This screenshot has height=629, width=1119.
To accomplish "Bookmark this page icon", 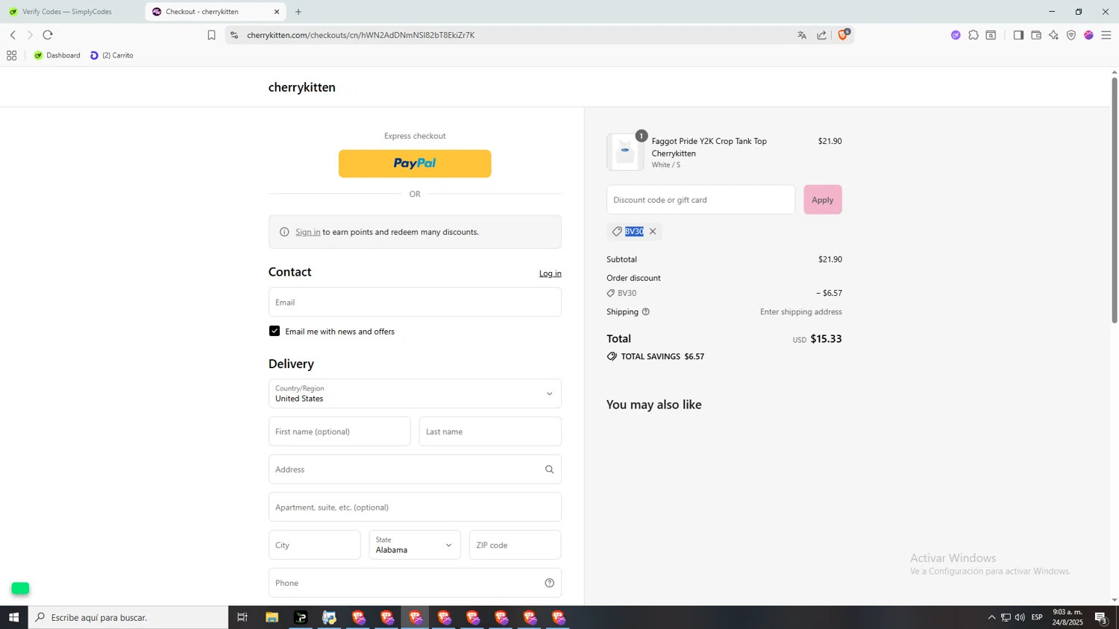I will pos(211,35).
